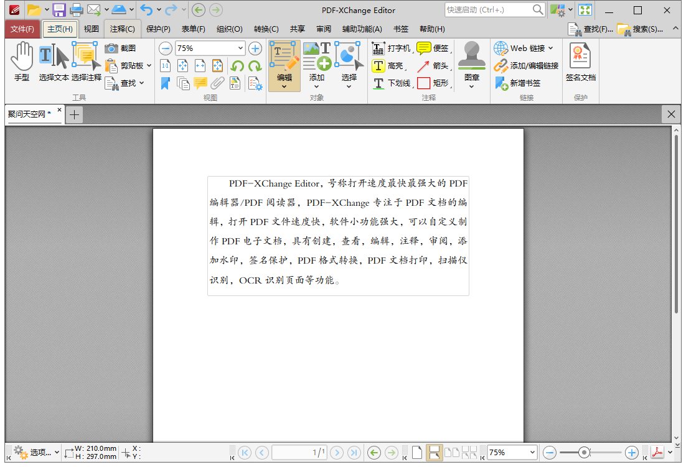
Task: Add a Sticky Note (便签)
Action: (x=433, y=49)
